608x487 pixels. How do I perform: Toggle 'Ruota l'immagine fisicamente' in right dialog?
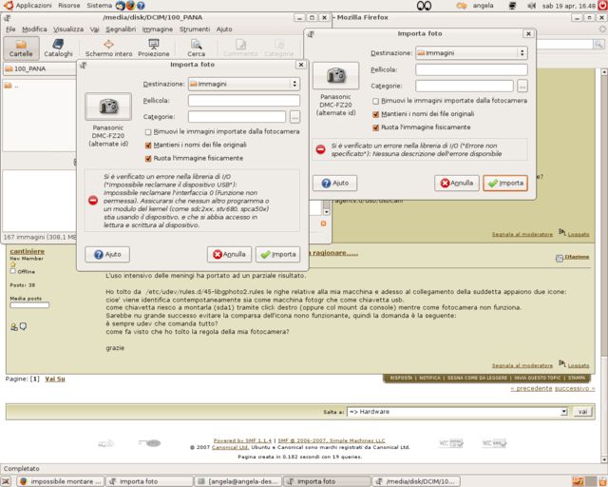point(377,127)
